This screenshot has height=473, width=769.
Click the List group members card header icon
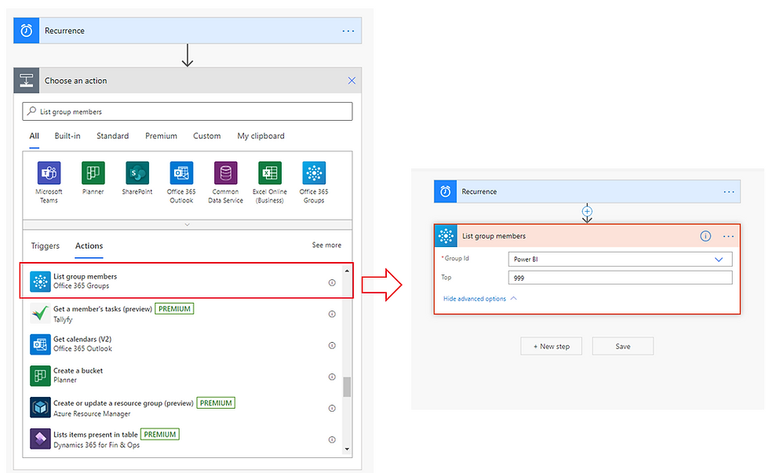[446, 236]
